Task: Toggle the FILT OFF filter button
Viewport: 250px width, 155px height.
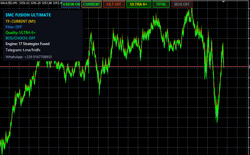Action: click(114, 4)
